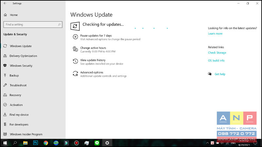262x147 pixels.
Task: Click the Get help chat bubble icon
Action: click(210, 74)
